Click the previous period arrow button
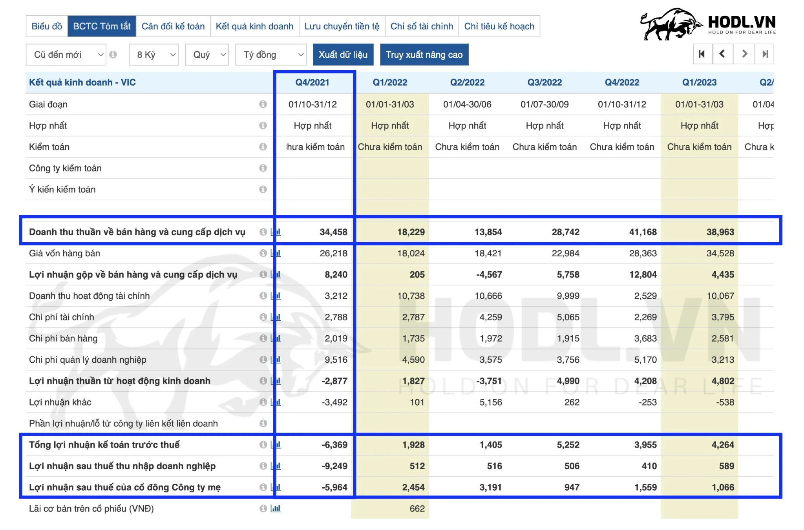This screenshot has height=530, width=804. point(722,54)
